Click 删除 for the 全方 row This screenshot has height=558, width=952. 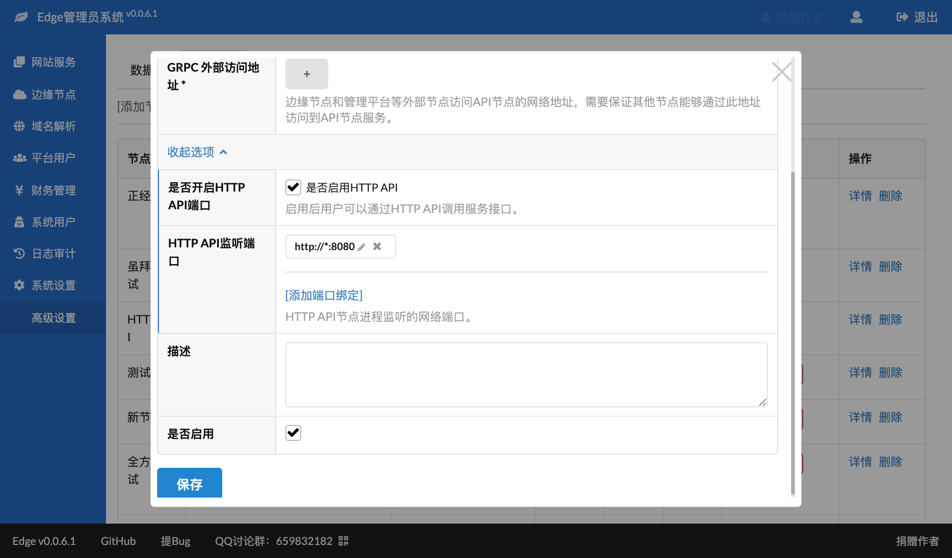click(891, 462)
